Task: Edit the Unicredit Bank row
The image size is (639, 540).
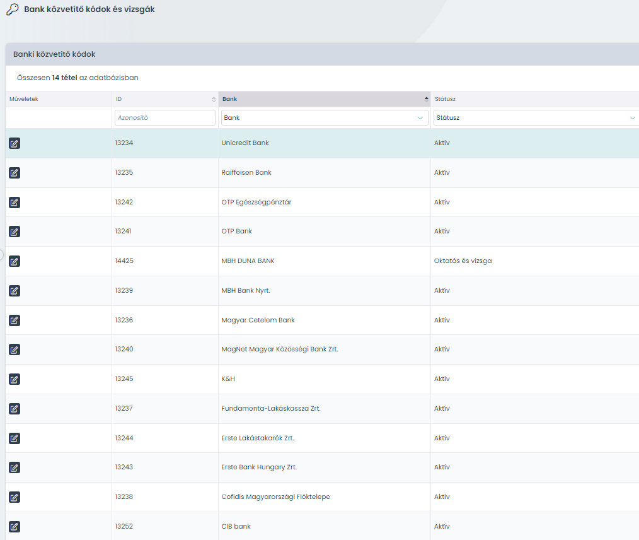Action: pos(14,143)
